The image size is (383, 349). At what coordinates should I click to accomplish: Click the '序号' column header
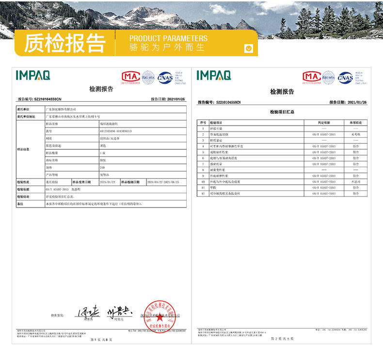click(203, 123)
